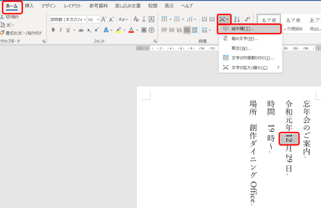321x208 pixels.
Task: Click the icon beside 文字の拡大/縮小
Action: [226, 67]
